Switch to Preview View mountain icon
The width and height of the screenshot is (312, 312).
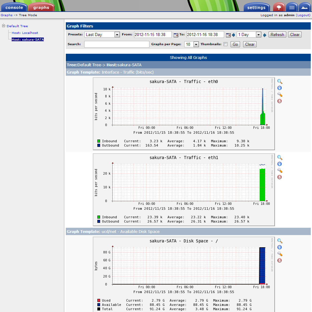[x=304, y=7]
